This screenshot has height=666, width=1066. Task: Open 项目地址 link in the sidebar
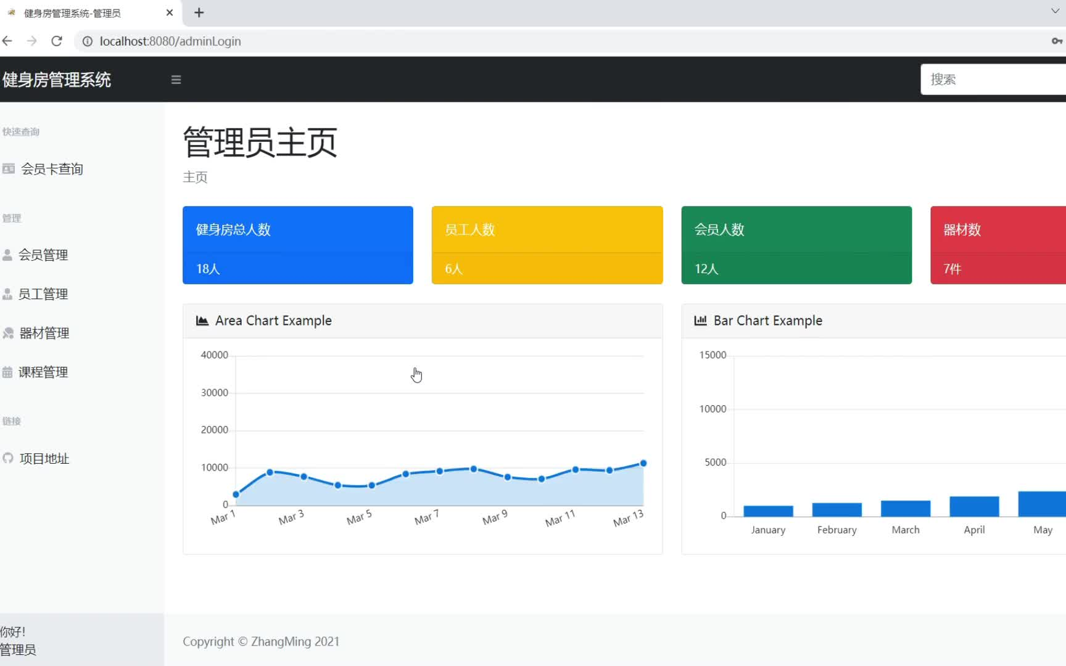click(x=44, y=458)
